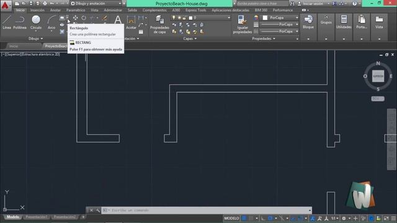Screen dimensions: 397x223
Task: Toggle polar tracking in status bar
Action: click(x=270, y=218)
